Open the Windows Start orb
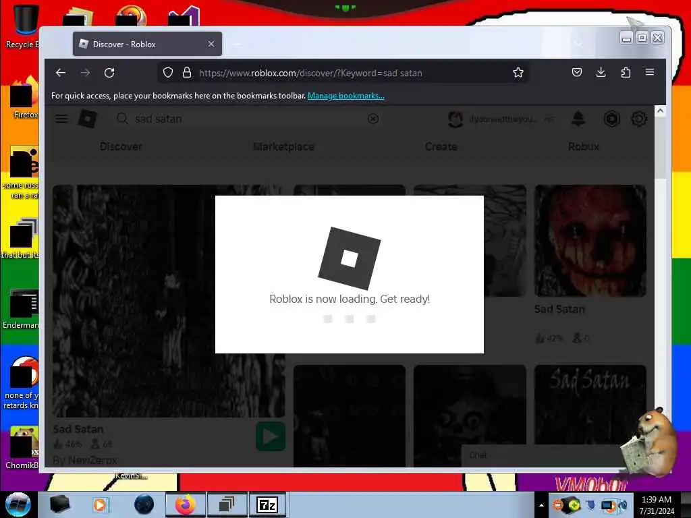 [18, 505]
